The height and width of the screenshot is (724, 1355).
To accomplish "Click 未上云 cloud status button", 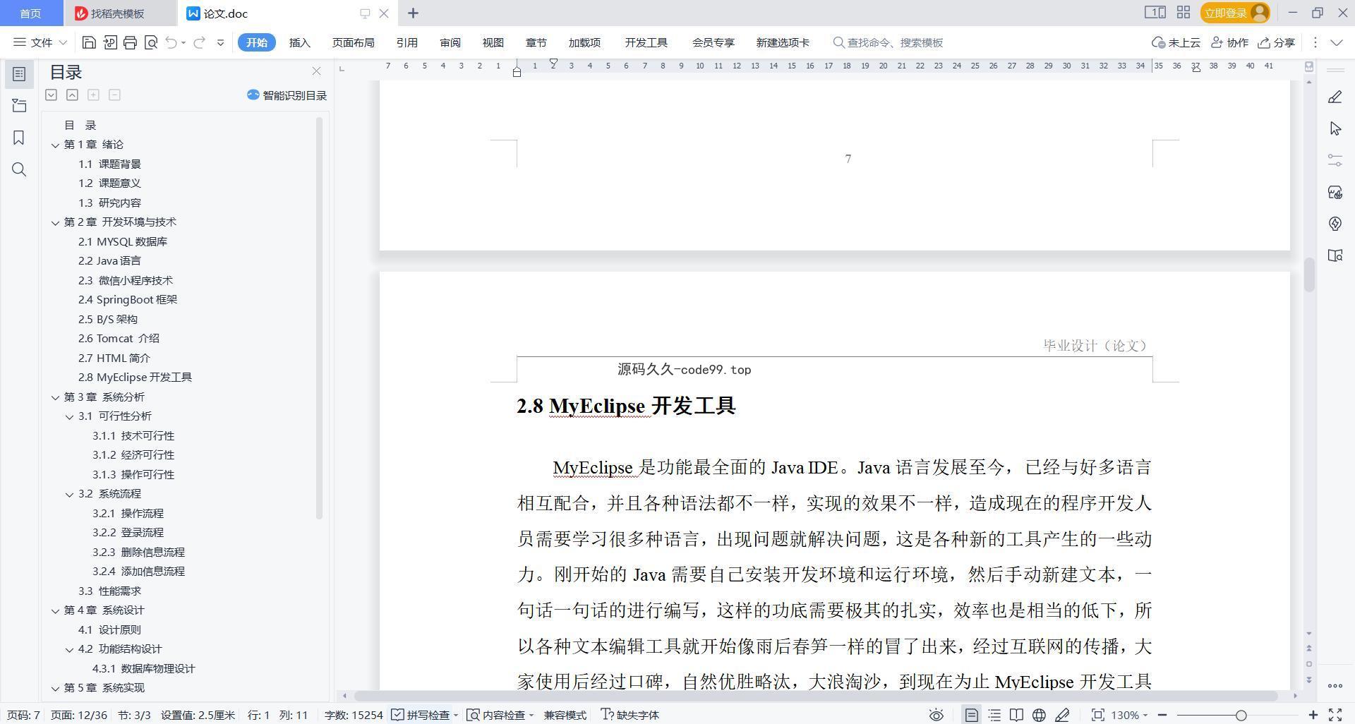I will pyautogui.click(x=1176, y=42).
